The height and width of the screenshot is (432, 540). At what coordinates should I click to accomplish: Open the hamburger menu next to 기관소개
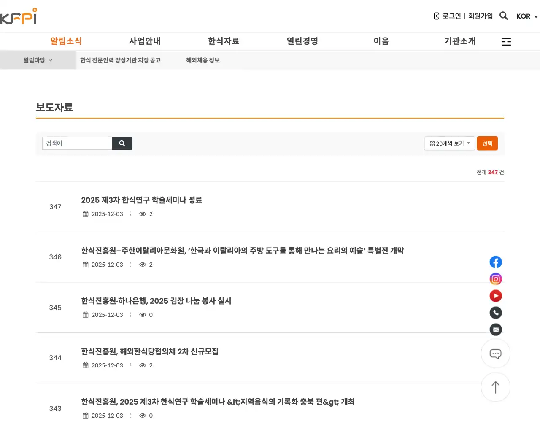pyautogui.click(x=506, y=41)
